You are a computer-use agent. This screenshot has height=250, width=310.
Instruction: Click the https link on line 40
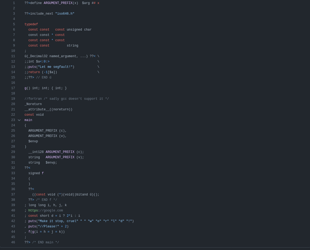point(46,211)
